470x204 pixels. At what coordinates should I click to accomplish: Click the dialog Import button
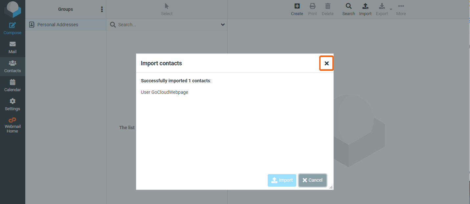click(x=282, y=180)
